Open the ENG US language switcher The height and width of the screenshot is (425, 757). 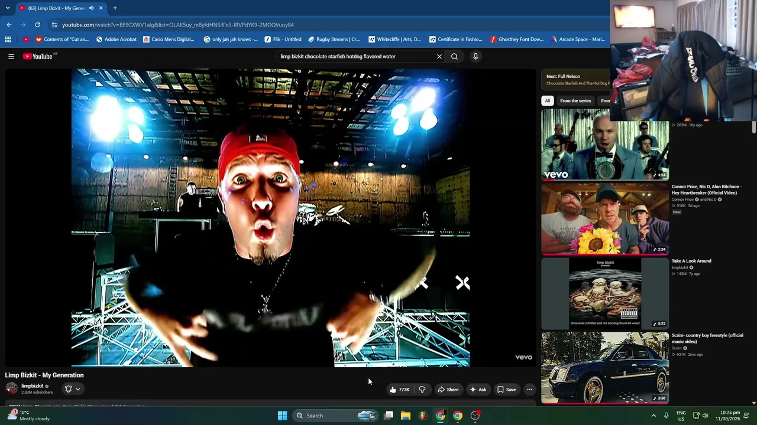click(681, 416)
